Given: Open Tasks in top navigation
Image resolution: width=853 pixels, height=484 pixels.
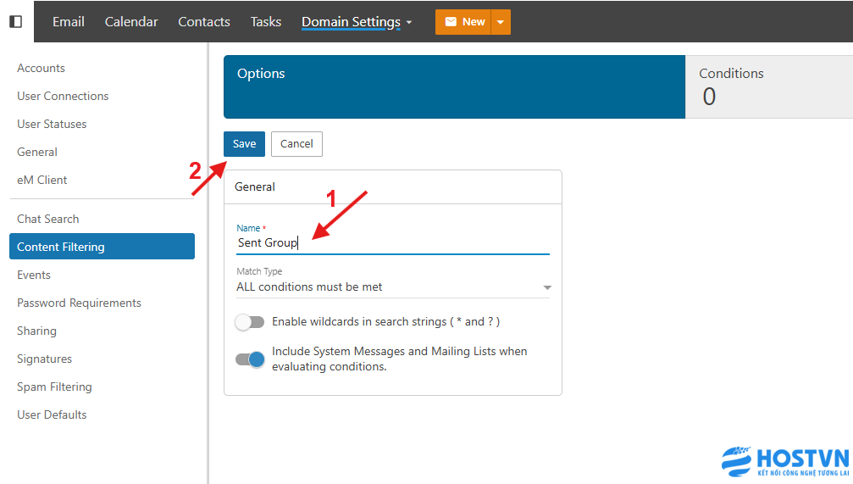Looking at the screenshot, I should click(266, 22).
